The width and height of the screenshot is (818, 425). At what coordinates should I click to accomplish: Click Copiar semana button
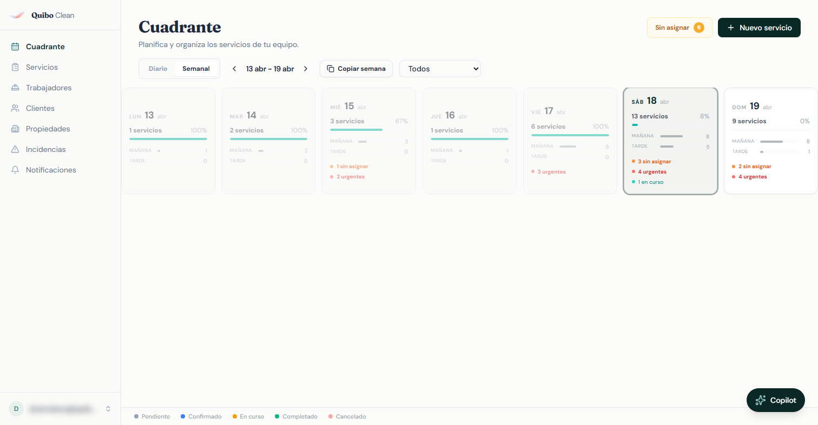coord(356,69)
